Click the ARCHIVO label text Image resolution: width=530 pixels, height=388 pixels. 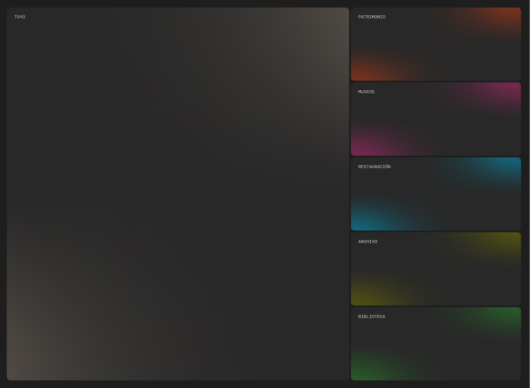pos(367,242)
